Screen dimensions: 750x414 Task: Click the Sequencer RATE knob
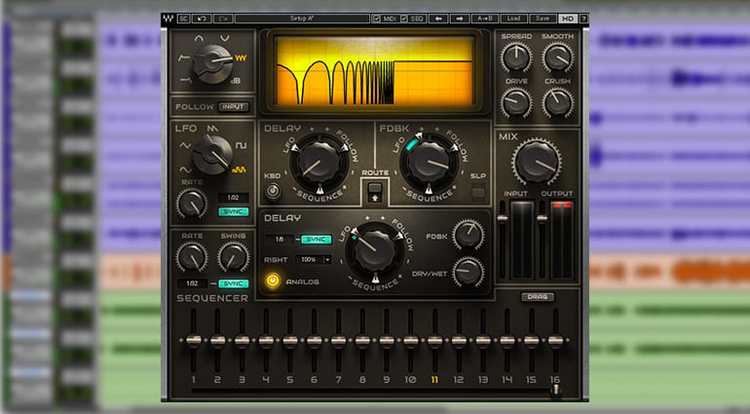[191, 257]
